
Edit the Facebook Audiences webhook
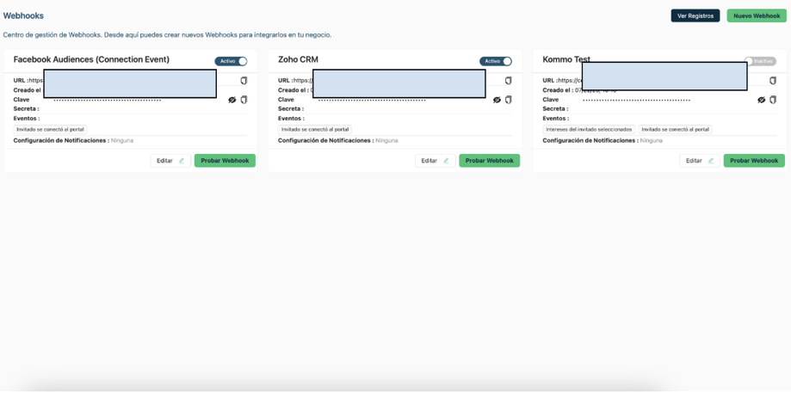170,161
